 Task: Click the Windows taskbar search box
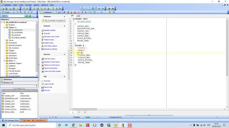[x=31, y=125]
